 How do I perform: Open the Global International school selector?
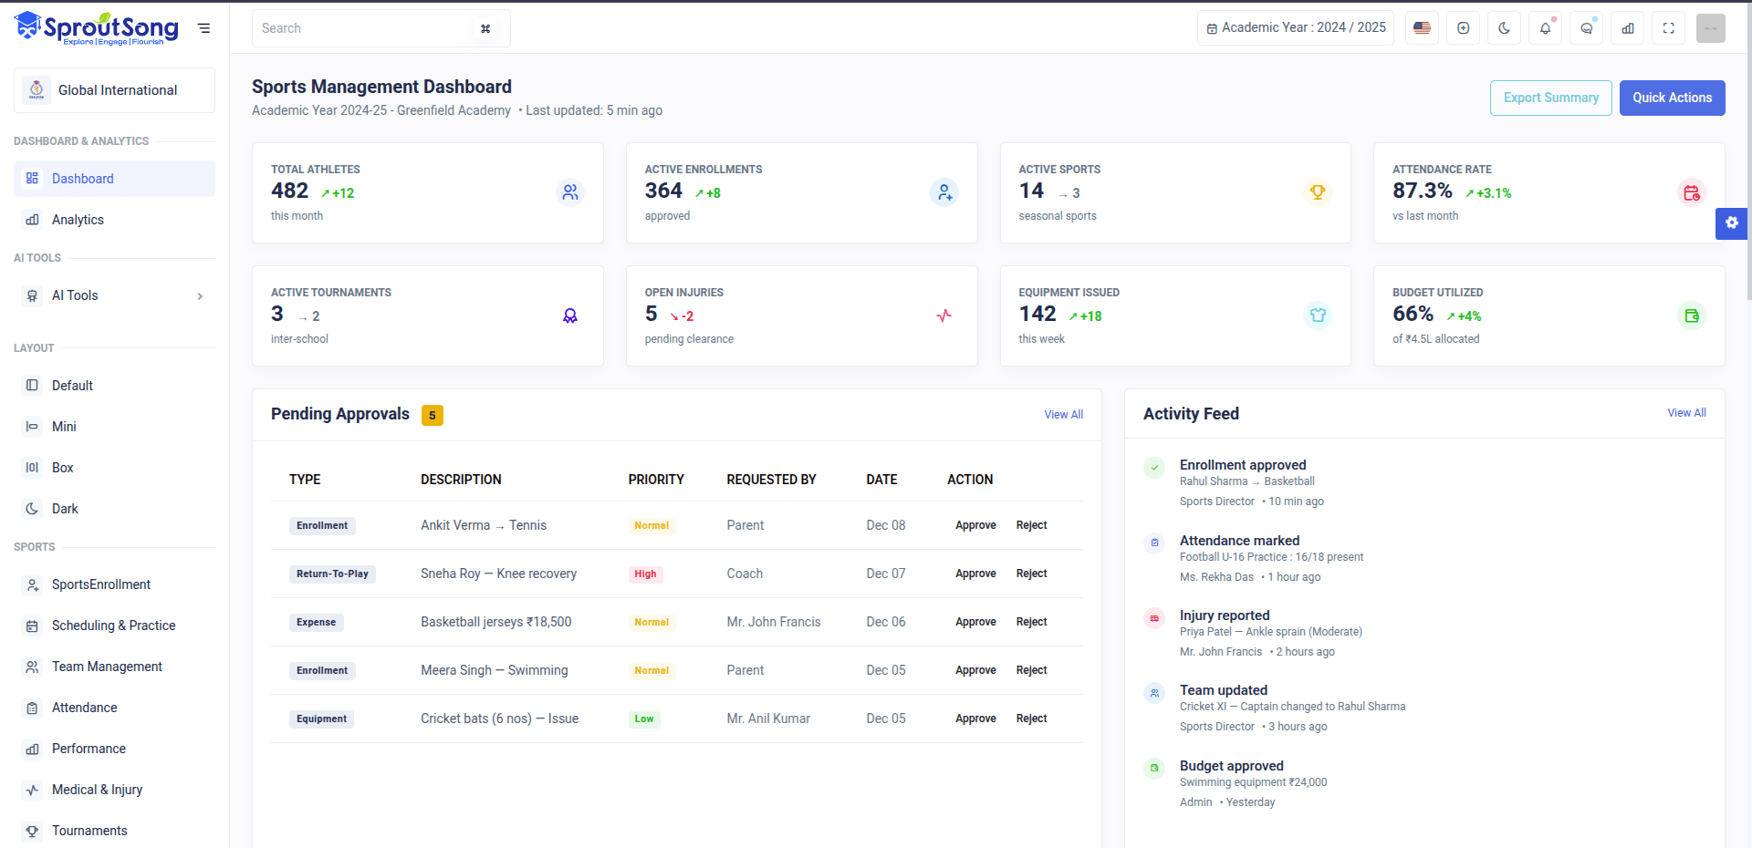114,90
